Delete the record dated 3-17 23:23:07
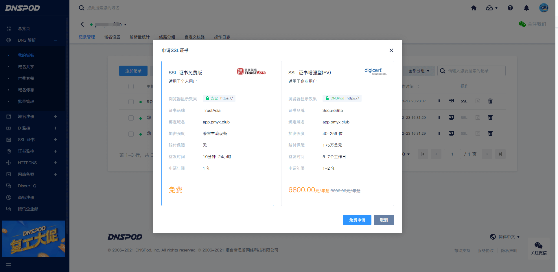 click(490, 101)
